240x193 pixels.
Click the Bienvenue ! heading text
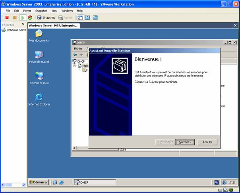click(148, 59)
